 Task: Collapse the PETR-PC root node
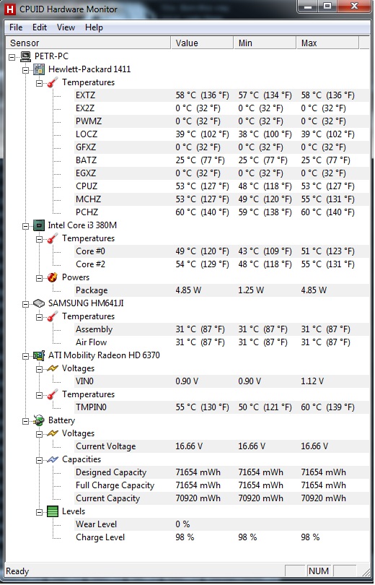click(12, 57)
